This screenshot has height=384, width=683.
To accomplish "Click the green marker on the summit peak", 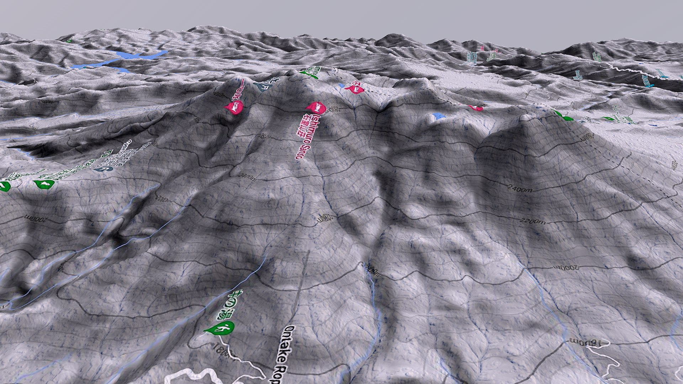I will point(309,74).
